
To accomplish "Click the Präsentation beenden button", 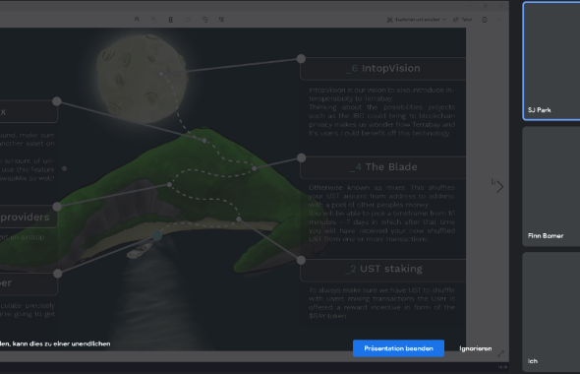I will [x=398, y=348].
